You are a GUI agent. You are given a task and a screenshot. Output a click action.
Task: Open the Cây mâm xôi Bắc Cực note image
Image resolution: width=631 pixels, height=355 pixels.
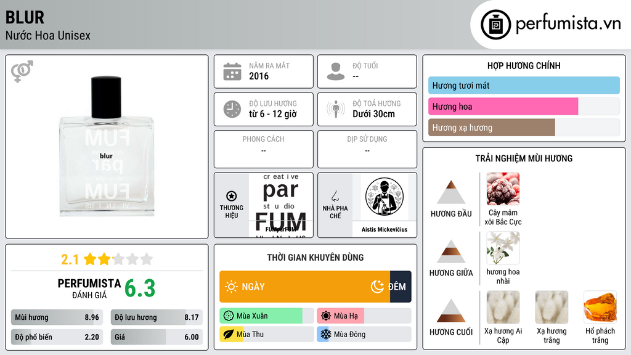pos(503,189)
